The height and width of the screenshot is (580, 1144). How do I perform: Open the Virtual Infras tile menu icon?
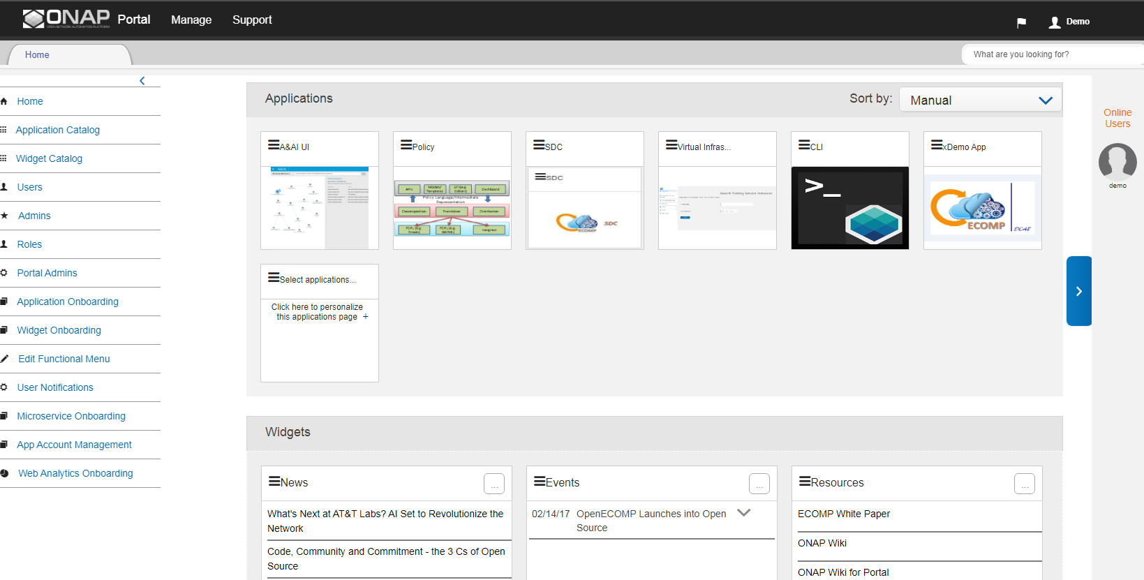[671, 145]
